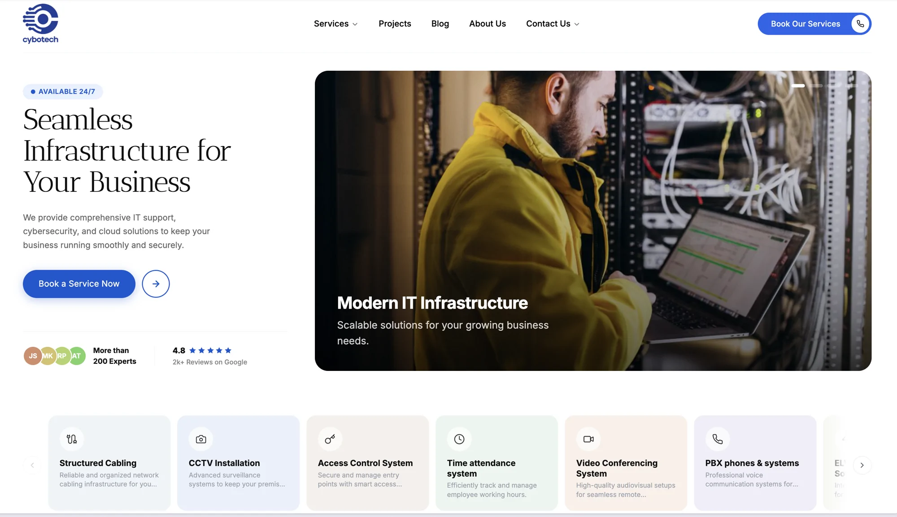Viewport: 897px width, 517px height.
Task: Click the Time attendance clock icon
Action: coord(459,439)
